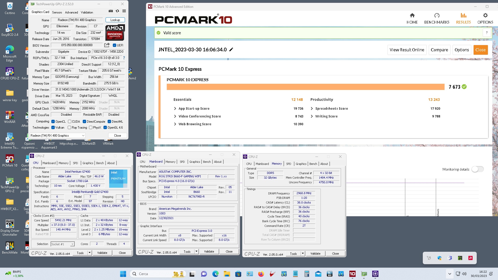Screen dimensions: 498x280
Task: Open Firefox from the taskbar
Action: (x=261, y=274)
